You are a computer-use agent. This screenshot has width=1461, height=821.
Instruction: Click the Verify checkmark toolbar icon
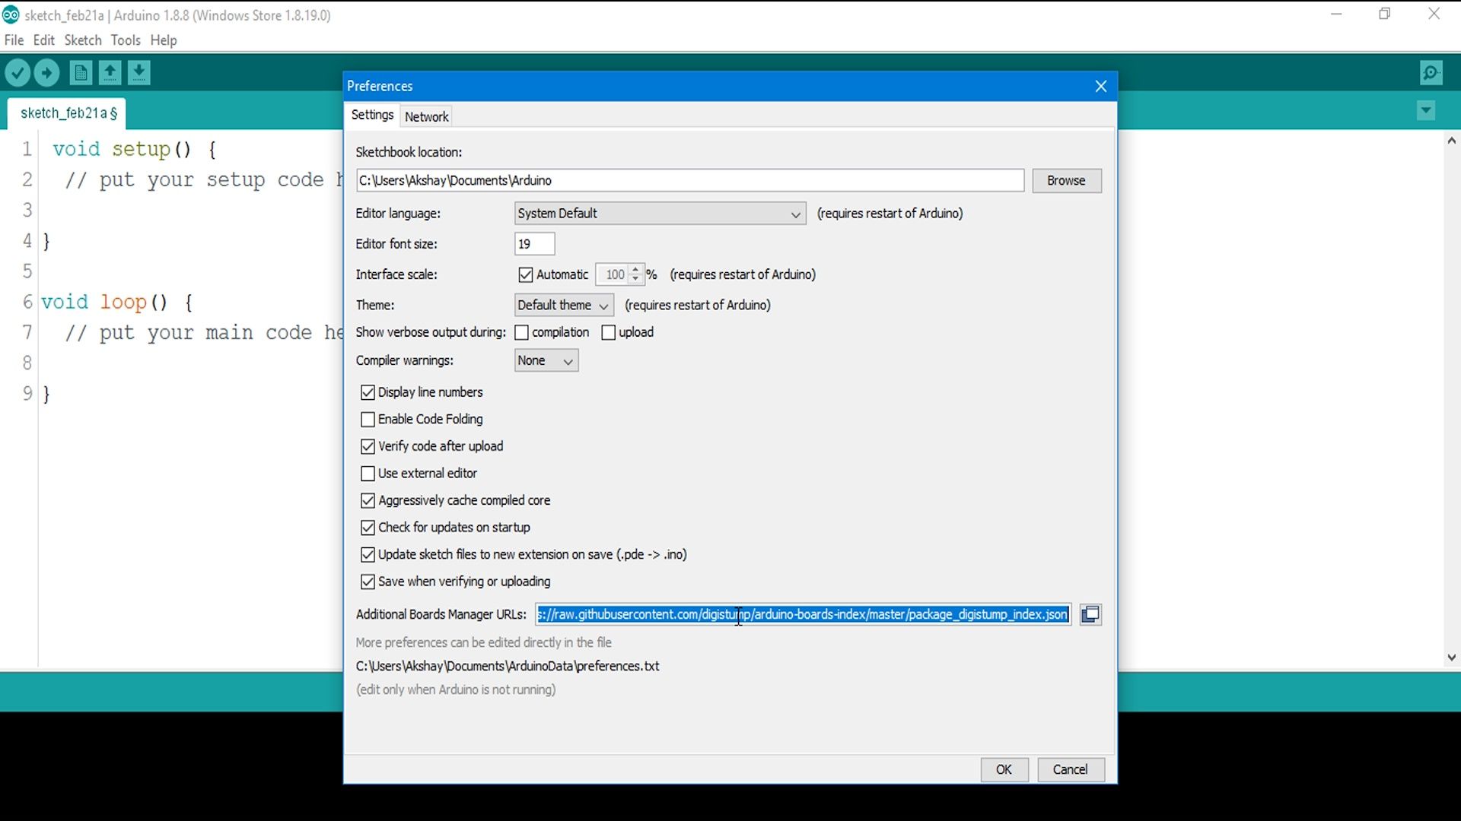pyautogui.click(x=18, y=73)
